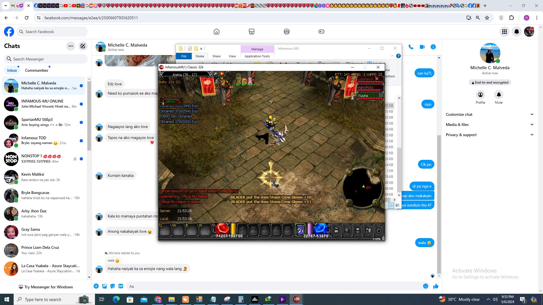Expand explorer ribbon chevron
Screen dimensions: 543x305
[392, 56]
